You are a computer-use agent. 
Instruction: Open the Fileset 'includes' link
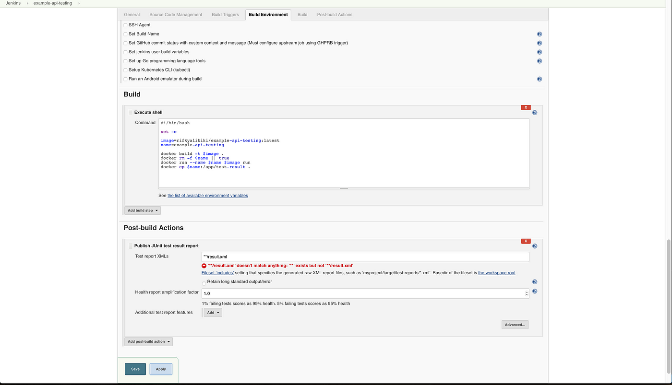pos(217,273)
